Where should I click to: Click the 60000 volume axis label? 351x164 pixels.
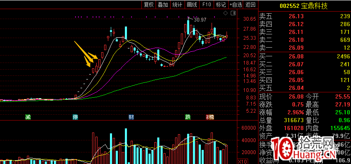[x=248, y=128]
